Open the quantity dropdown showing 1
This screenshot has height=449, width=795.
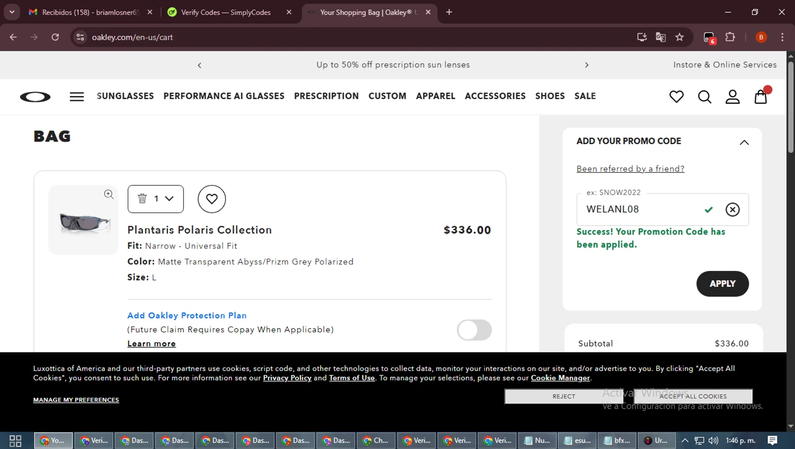(156, 199)
